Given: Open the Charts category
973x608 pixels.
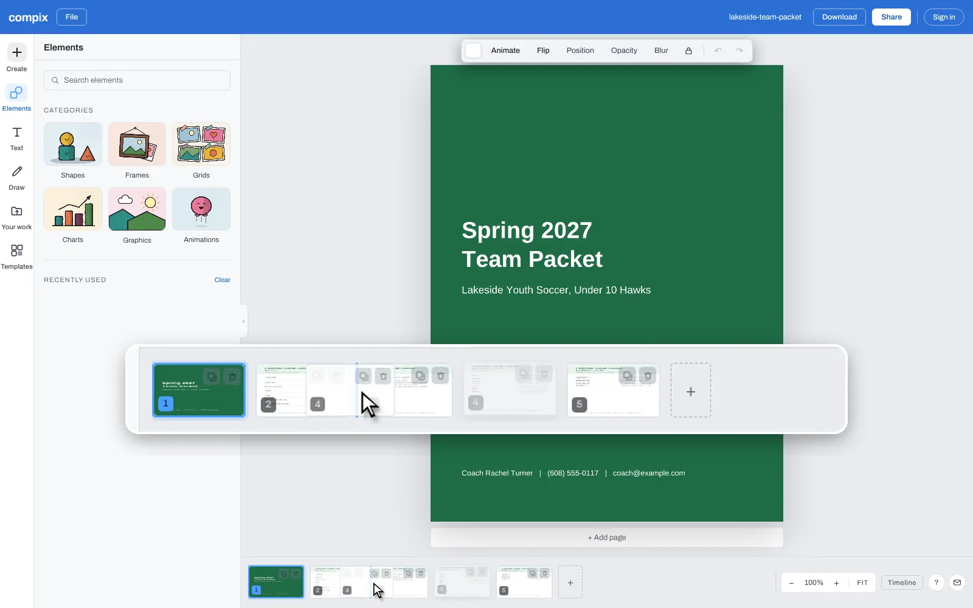Looking at the screenshot, I should (x=73, y=216).
